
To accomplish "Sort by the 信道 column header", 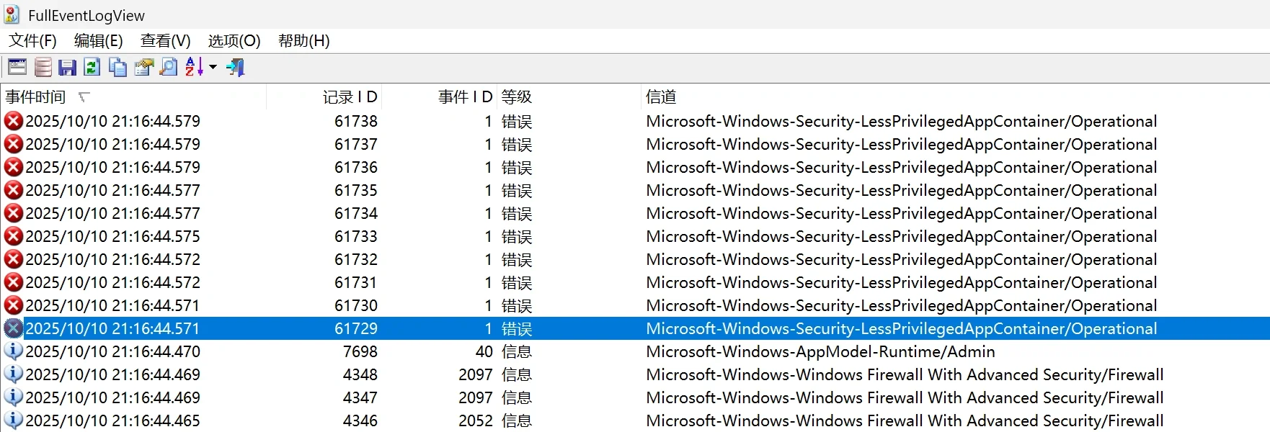I will 661,97.
